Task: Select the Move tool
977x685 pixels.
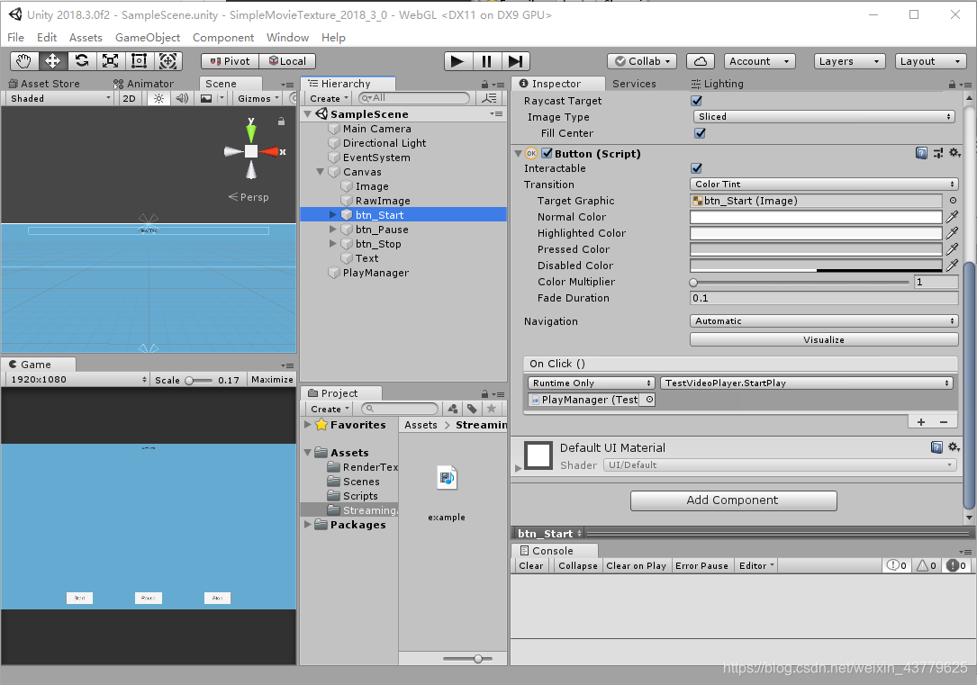Action: (x=50, y=60)
